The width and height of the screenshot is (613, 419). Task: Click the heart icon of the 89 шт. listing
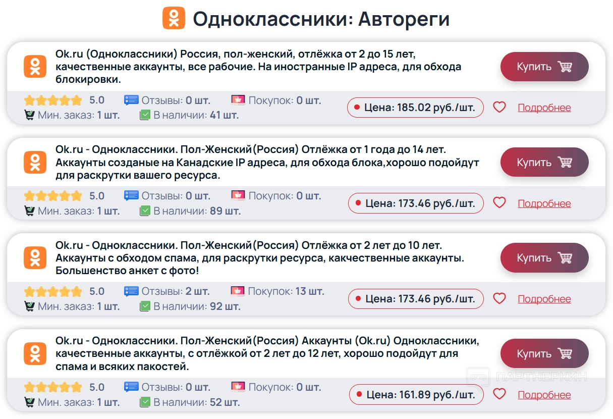[x=499, y=203]
